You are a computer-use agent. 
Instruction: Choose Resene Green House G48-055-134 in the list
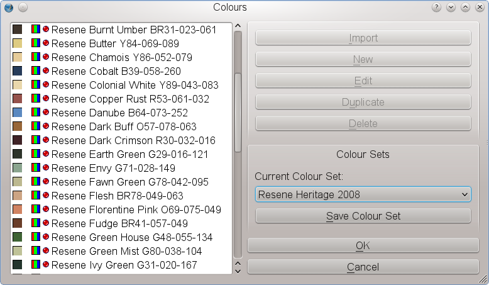pos(131,237)
